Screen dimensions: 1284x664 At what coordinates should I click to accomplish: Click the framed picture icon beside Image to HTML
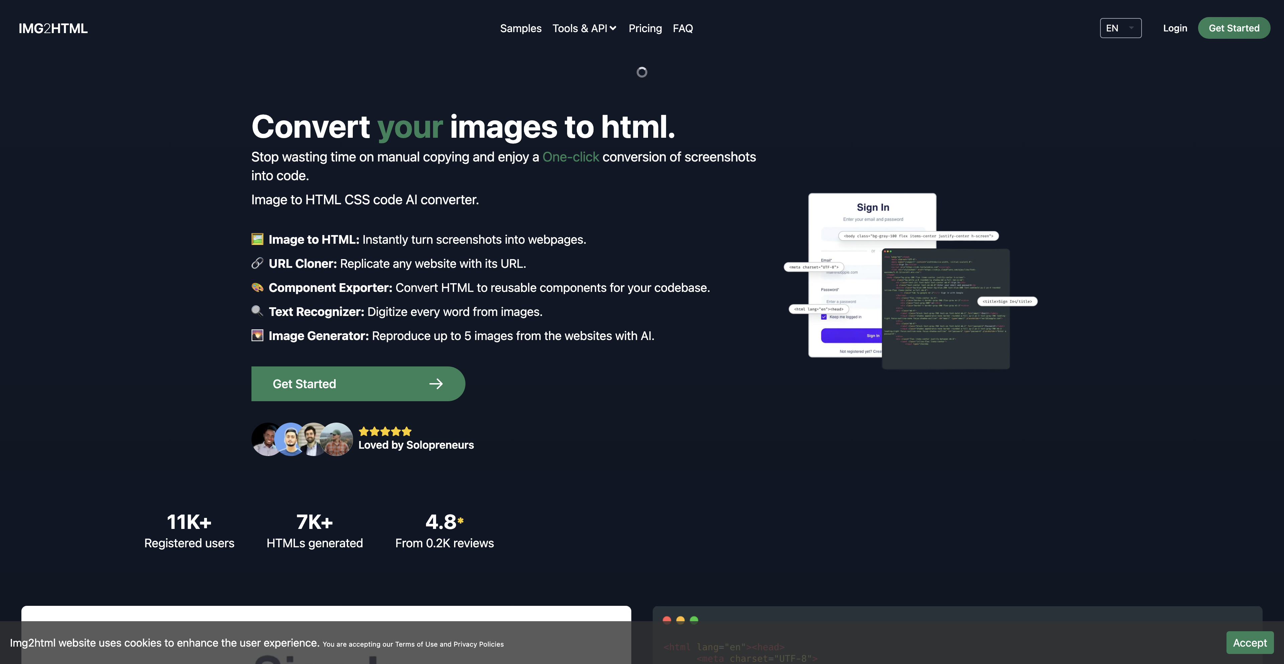pos(257,239)
